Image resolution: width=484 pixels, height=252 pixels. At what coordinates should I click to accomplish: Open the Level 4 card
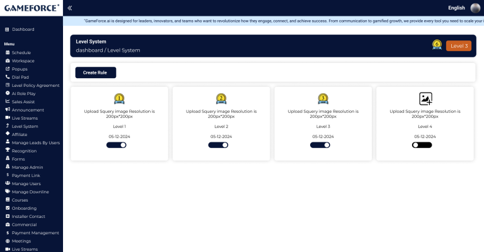(x=425, y=126)
